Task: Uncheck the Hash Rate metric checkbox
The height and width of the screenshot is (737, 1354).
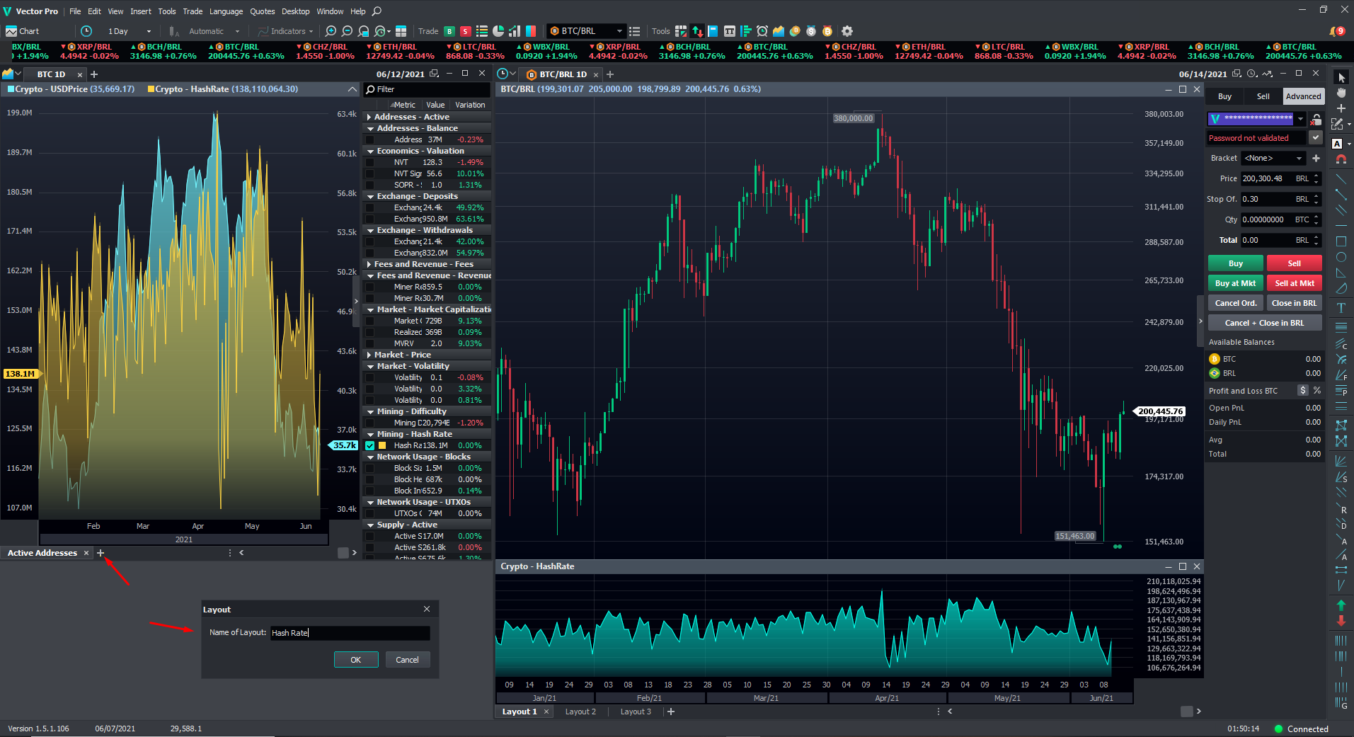Action: point(369,445)
